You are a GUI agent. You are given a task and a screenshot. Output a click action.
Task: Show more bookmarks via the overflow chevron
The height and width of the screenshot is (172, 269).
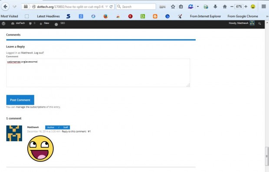point(267,17)
